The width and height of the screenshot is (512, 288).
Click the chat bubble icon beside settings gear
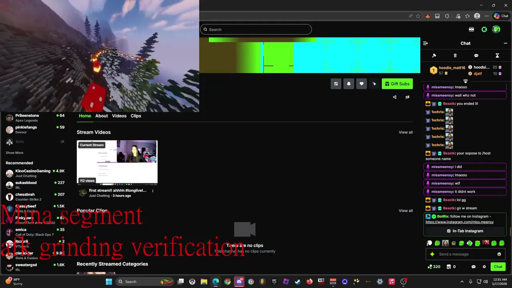[x=474, y=267]
